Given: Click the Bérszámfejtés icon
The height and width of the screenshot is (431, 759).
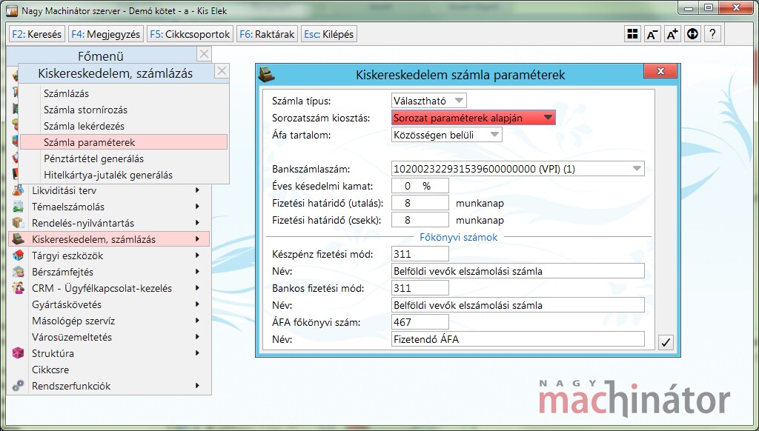Looking at the screenshot, I should [x=18, y=271].
